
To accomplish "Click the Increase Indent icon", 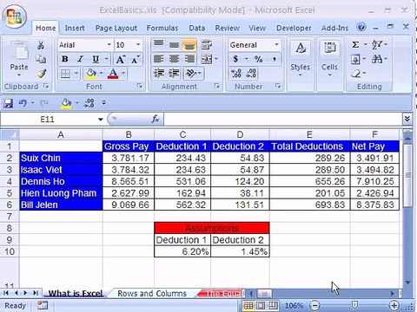I will pyautogui.click(x=174, y=74).
